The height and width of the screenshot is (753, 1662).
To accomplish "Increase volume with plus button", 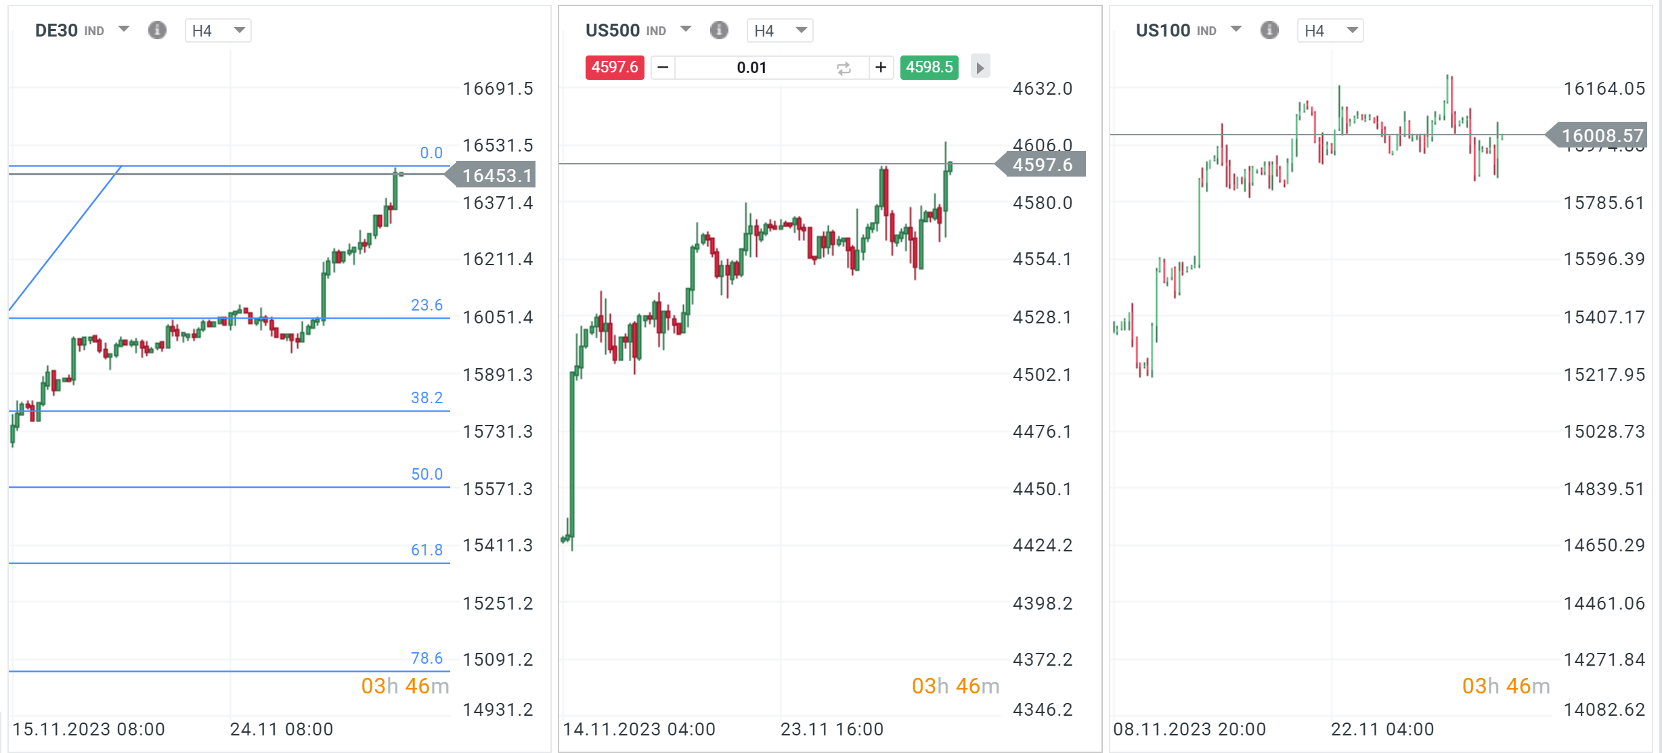I will click(x=881, y=67).
